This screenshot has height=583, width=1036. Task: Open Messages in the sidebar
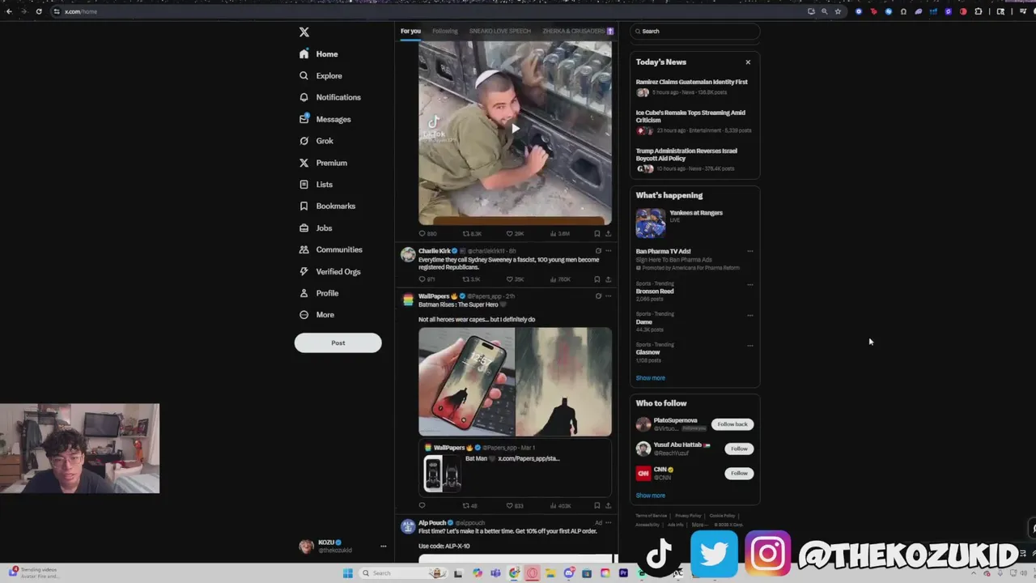325,119
